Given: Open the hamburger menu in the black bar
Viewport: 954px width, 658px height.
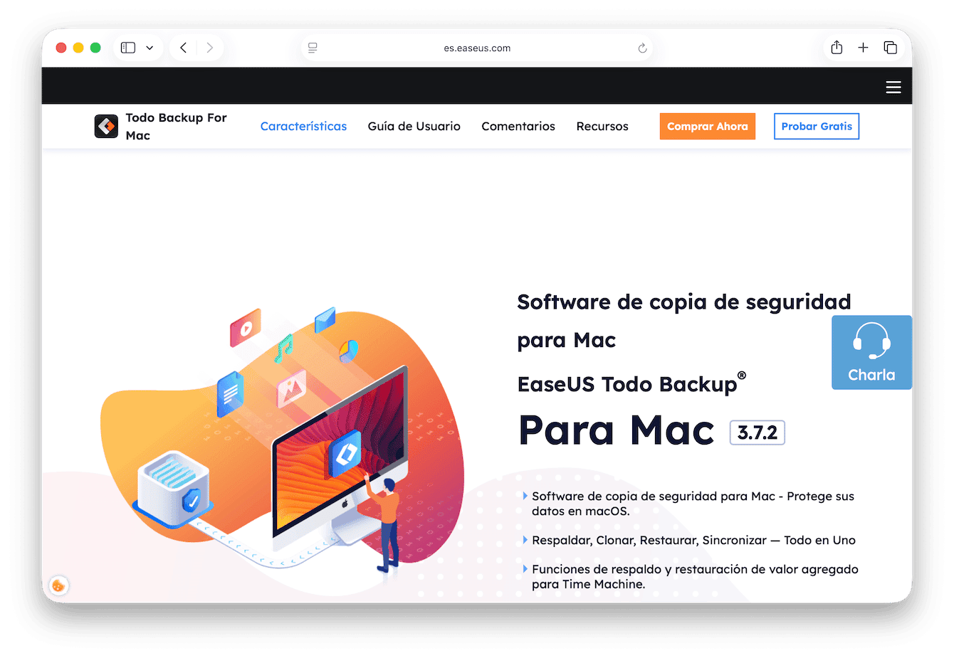Looking at the screenshot, I should [x=893, y=86].
